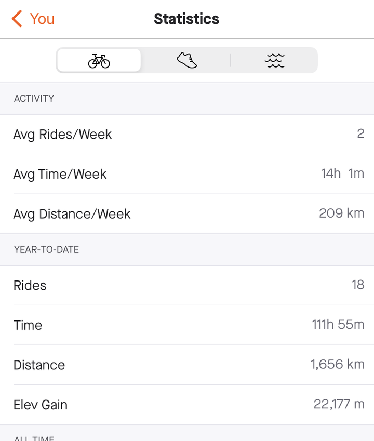Open the Avg Distance/Week row

pyautogui.click(x=187, y=214)
